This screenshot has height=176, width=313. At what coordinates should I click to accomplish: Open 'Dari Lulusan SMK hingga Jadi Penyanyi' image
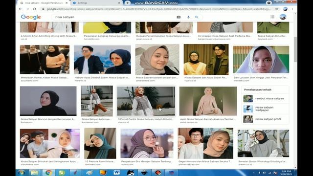pos(261,60)
